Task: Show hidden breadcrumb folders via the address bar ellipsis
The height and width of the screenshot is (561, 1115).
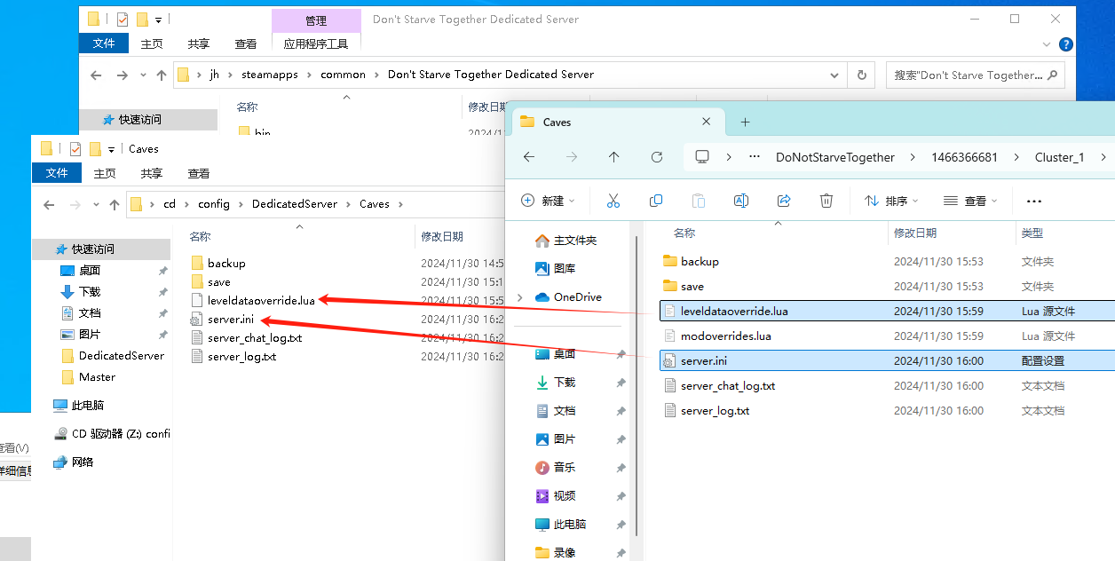Action: click(755, 157)
